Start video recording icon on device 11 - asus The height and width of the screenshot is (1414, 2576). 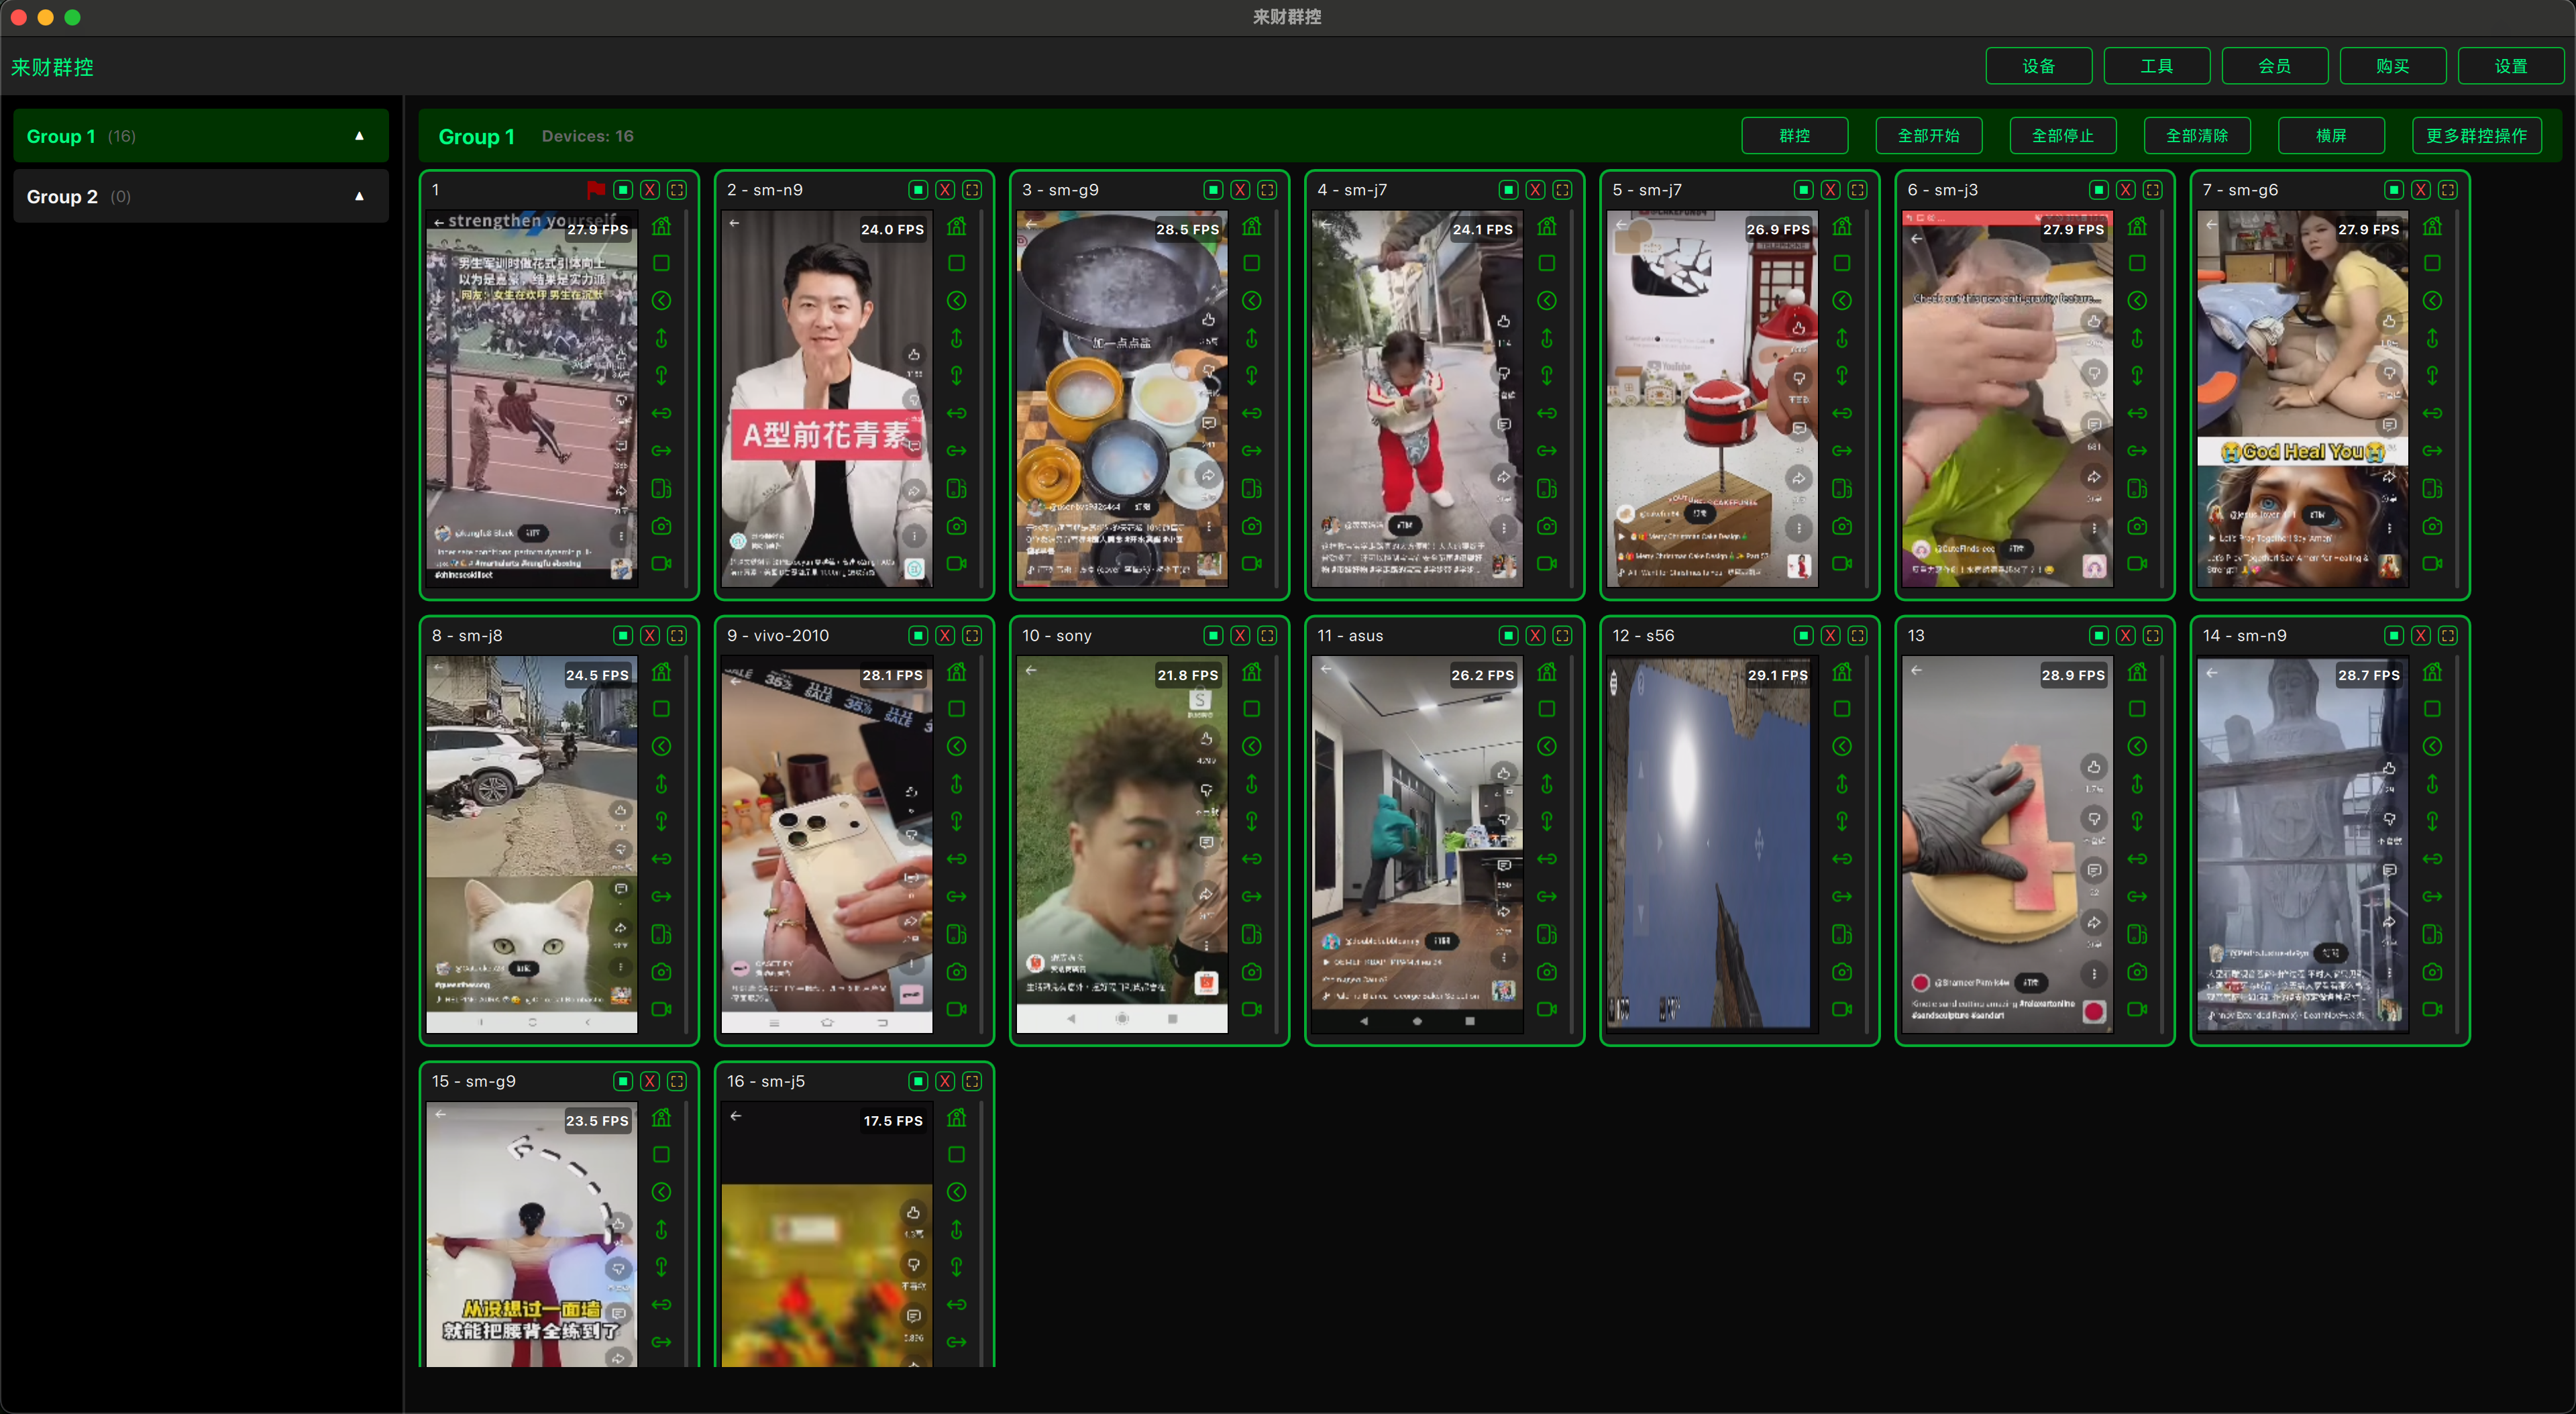pos(1547,1009)
